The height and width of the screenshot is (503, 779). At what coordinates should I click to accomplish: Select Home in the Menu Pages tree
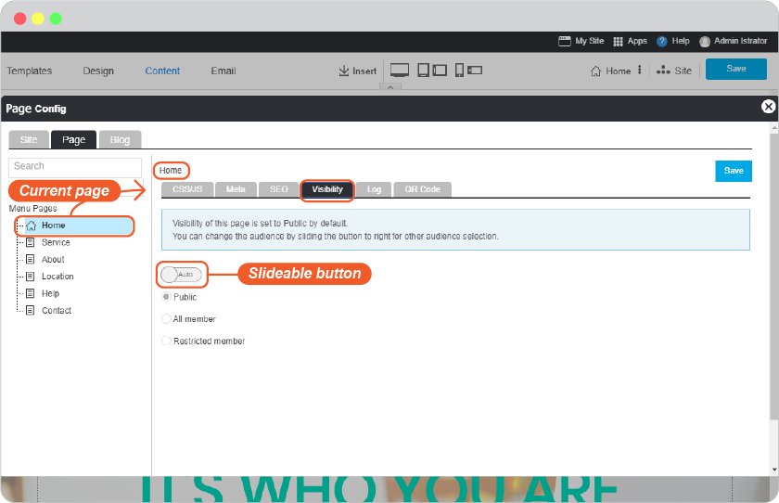(79, 226)
